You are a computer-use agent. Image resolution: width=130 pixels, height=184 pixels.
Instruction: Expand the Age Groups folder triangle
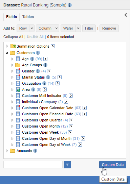tap(12, 65)
